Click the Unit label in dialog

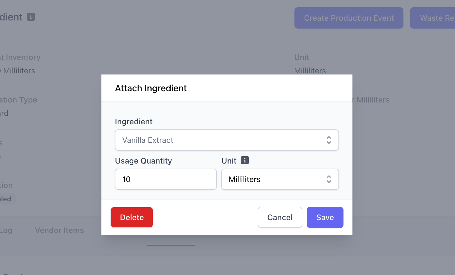click(x=229, y=161)
